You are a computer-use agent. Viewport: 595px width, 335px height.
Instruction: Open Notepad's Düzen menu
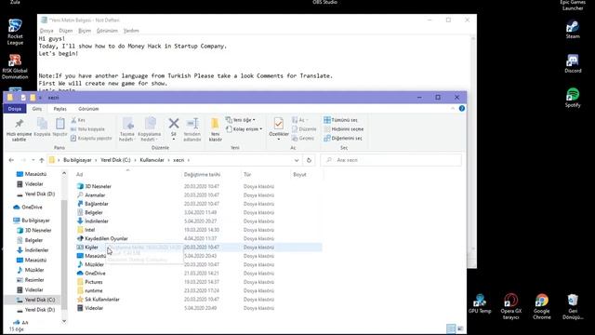66,31
